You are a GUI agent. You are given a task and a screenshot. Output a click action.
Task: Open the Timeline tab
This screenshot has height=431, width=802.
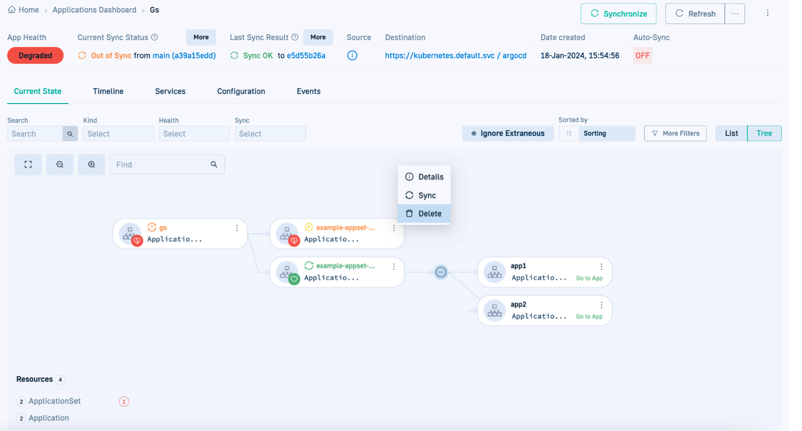click(x=108, y=91)
